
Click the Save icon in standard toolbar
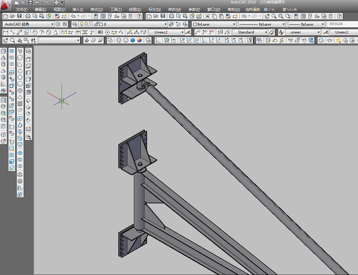20,17
